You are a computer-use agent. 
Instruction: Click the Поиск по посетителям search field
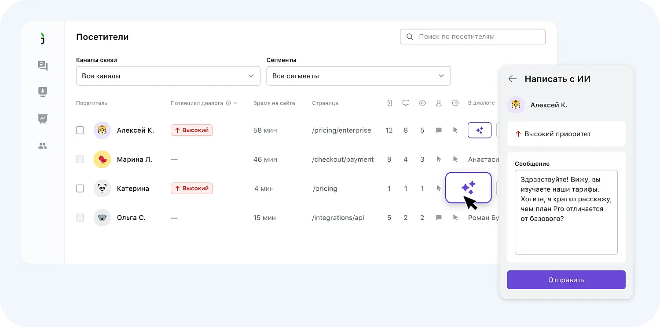coord(473,36)
